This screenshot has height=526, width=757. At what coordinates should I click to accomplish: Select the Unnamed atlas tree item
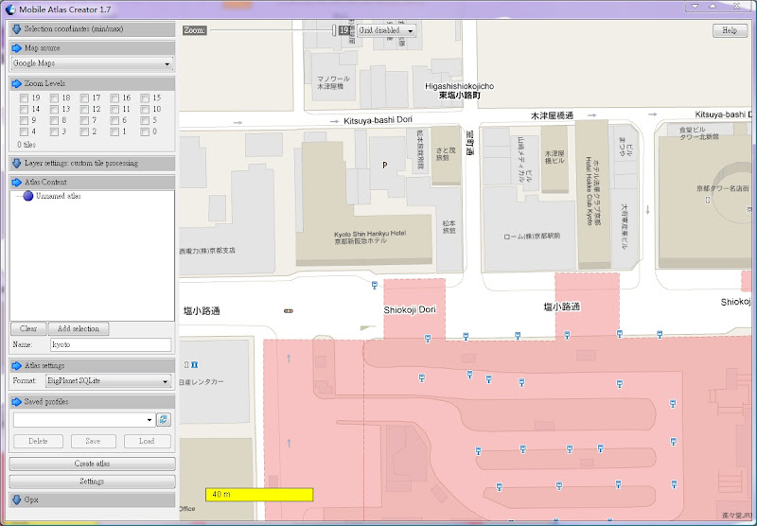pos(58,196)
